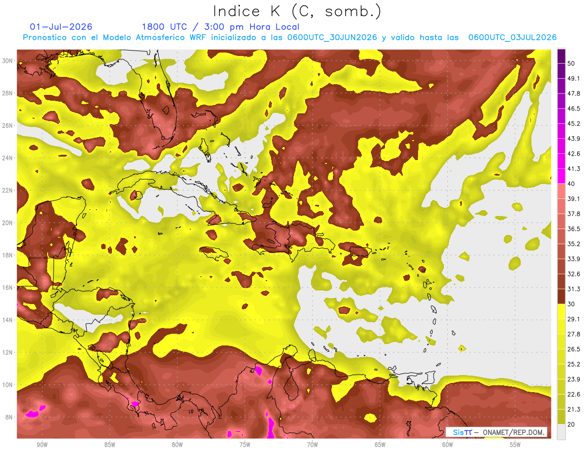
Task: Click the color bar value "23.9"
Action: pos(574,380)
